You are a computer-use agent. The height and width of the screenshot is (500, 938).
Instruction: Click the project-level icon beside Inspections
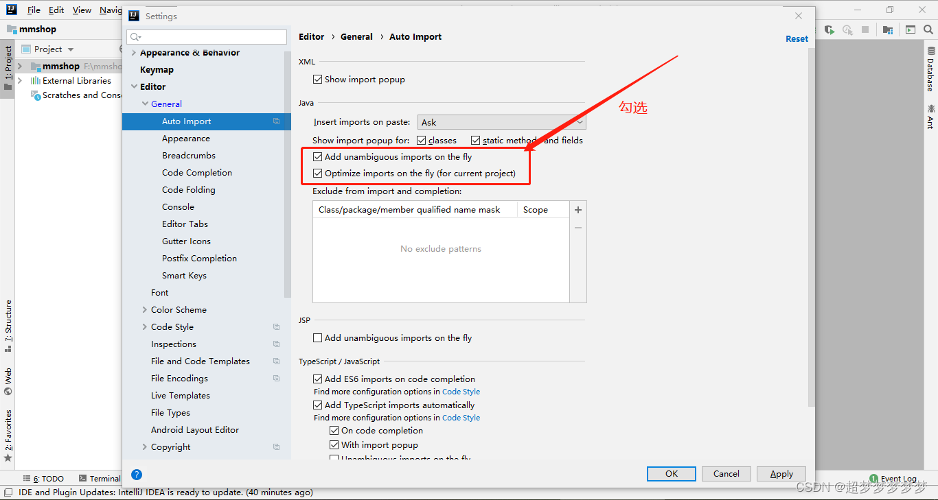coord(276,344)
